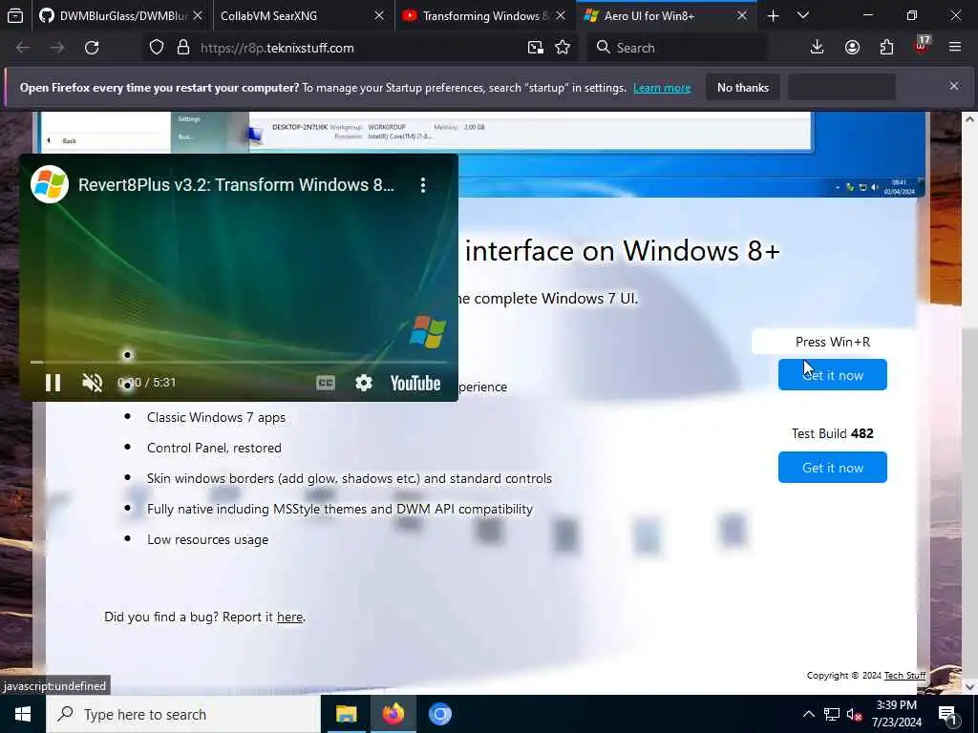Close the Firefox startup notification bar
The height and width of the screenshot is (733, 978).
954,86
